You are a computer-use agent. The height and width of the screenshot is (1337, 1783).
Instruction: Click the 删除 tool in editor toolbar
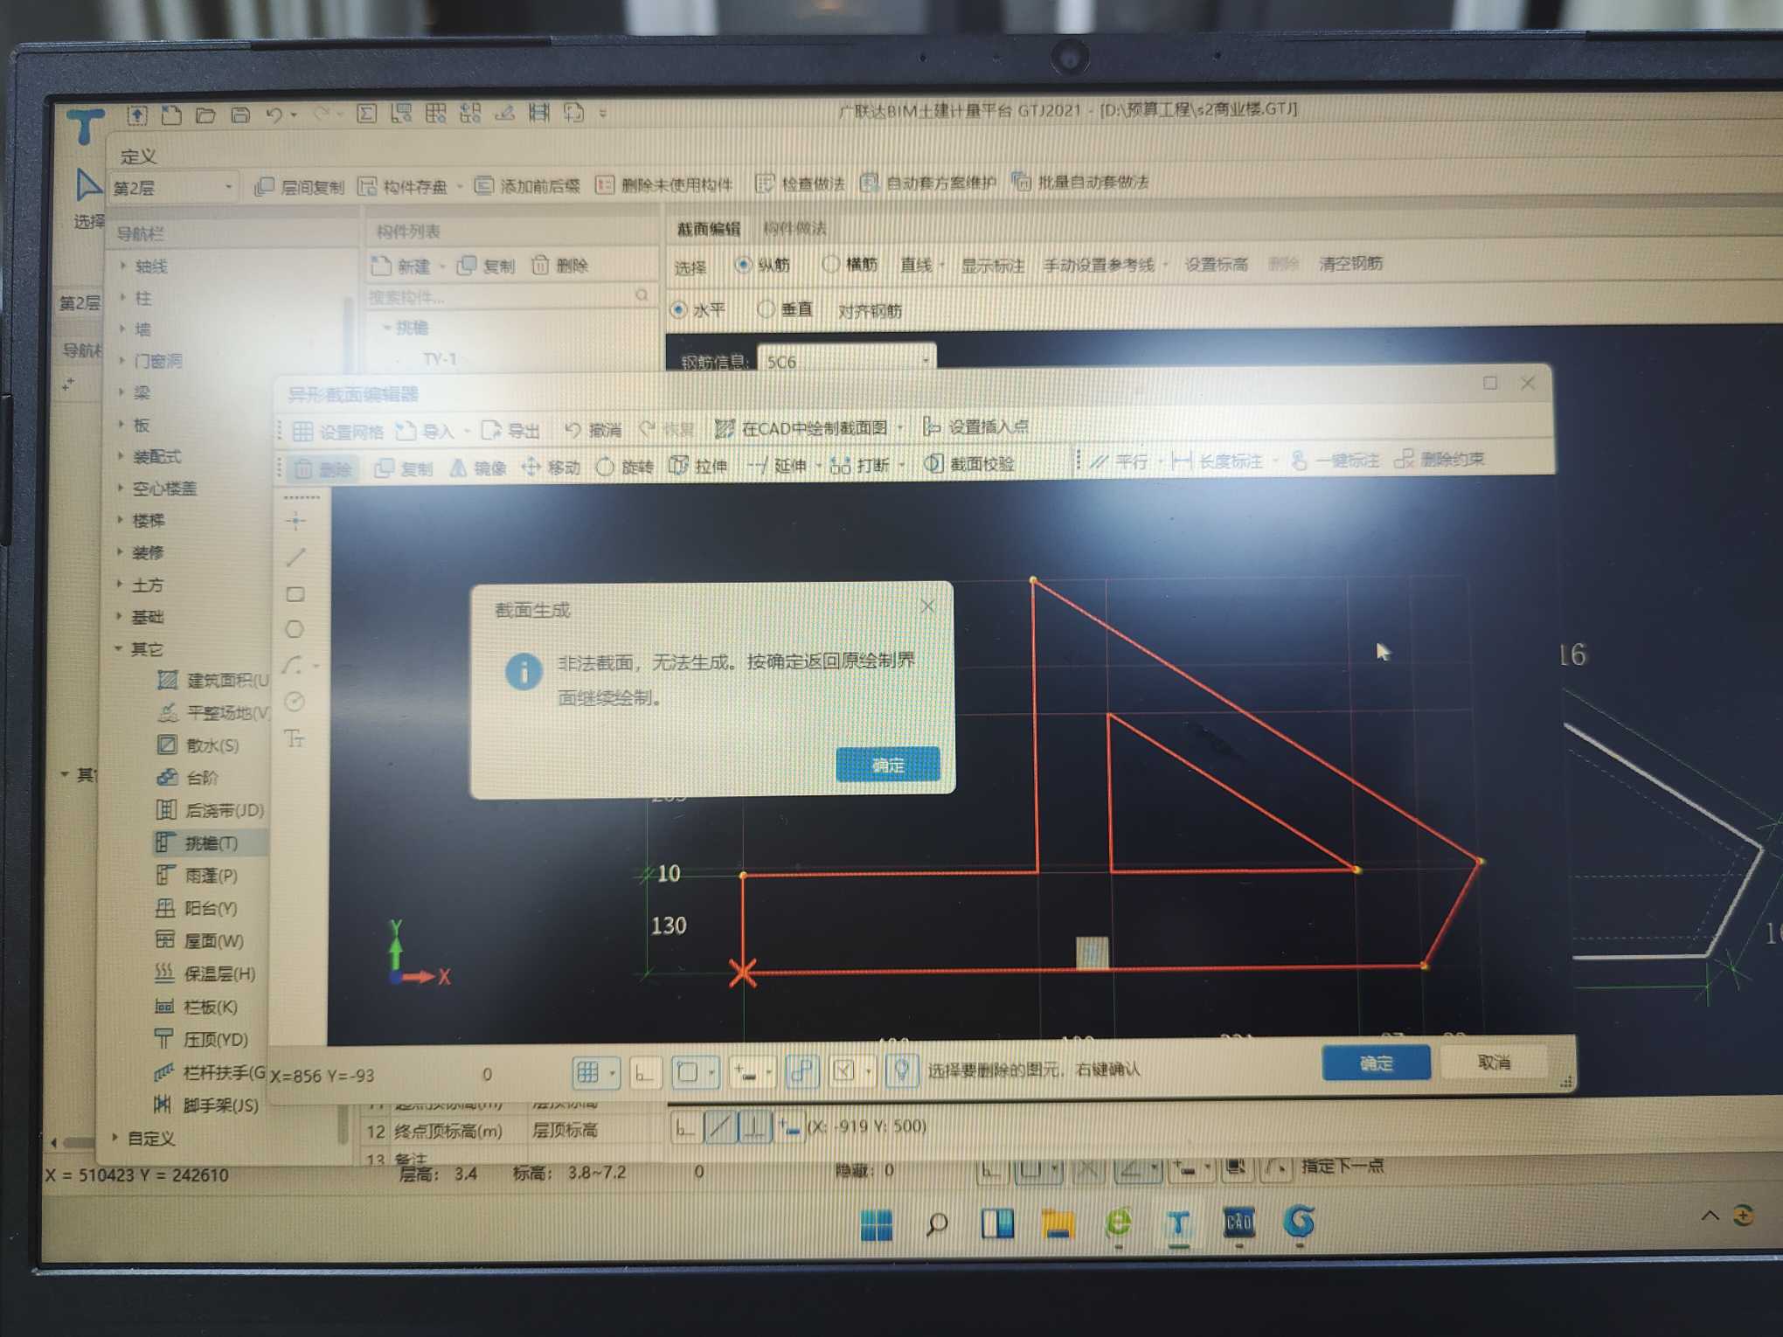tap(323, 468)
